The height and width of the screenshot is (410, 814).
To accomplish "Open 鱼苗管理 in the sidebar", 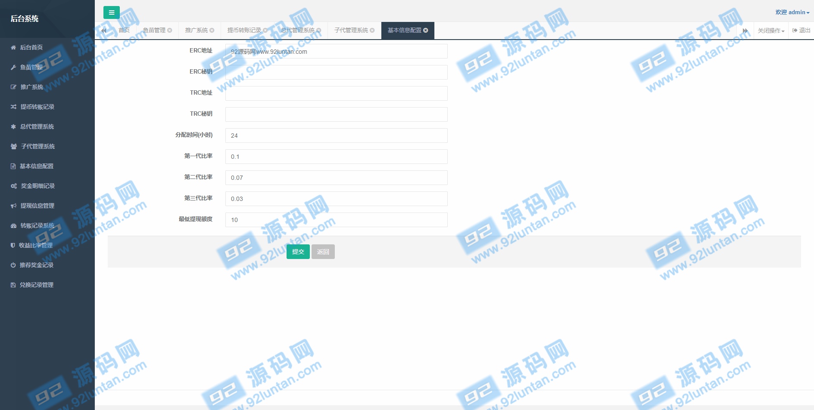I will pos(47,68).
